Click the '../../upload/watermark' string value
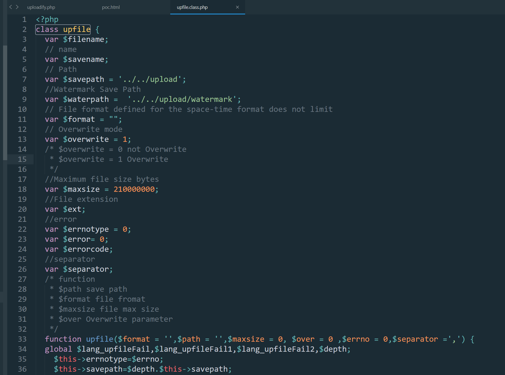505x375 pixels. pyautogui.click(x=182, y=99)
